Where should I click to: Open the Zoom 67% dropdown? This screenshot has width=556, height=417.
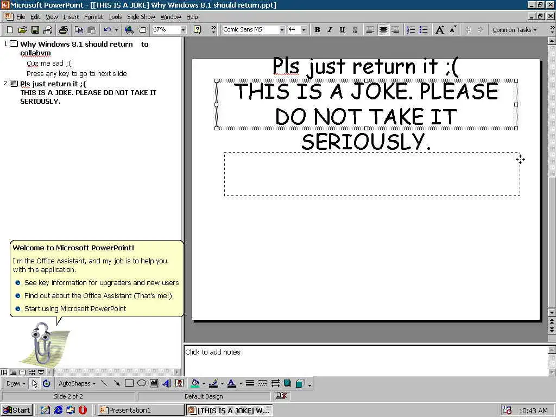pyautogui.click(x=184, y=30)
